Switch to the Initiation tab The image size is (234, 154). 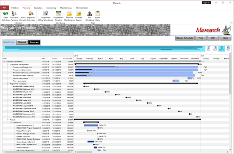[15, 8]
